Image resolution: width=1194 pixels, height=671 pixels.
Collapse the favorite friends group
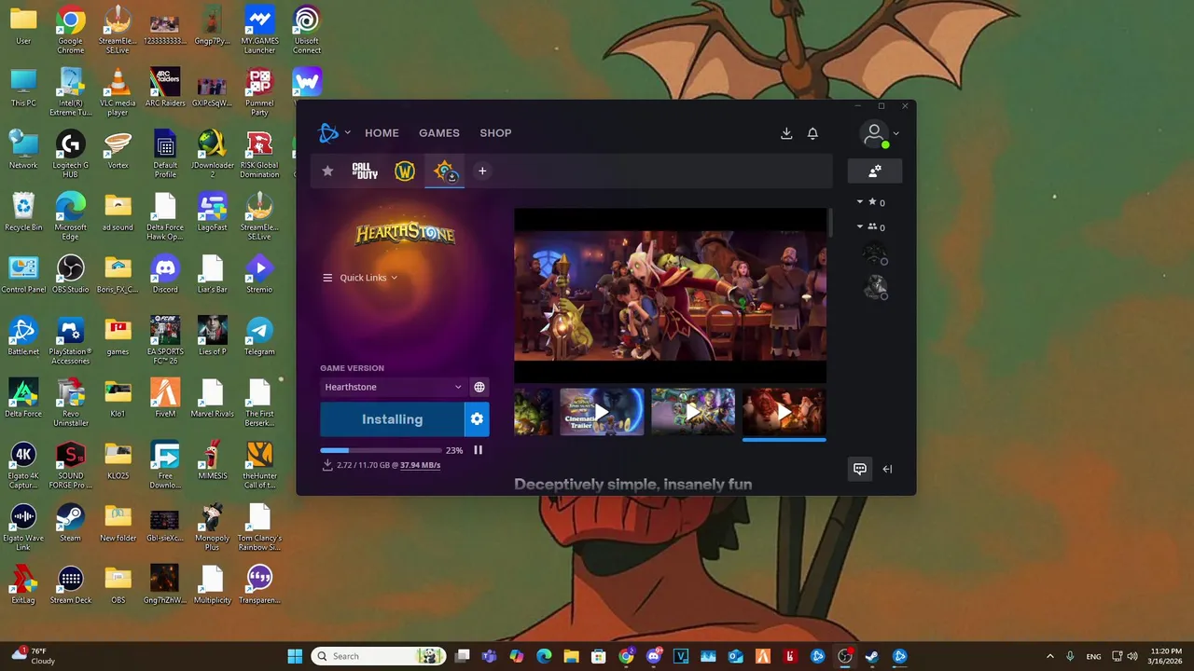pyautogui.click(x=860, y=201)
